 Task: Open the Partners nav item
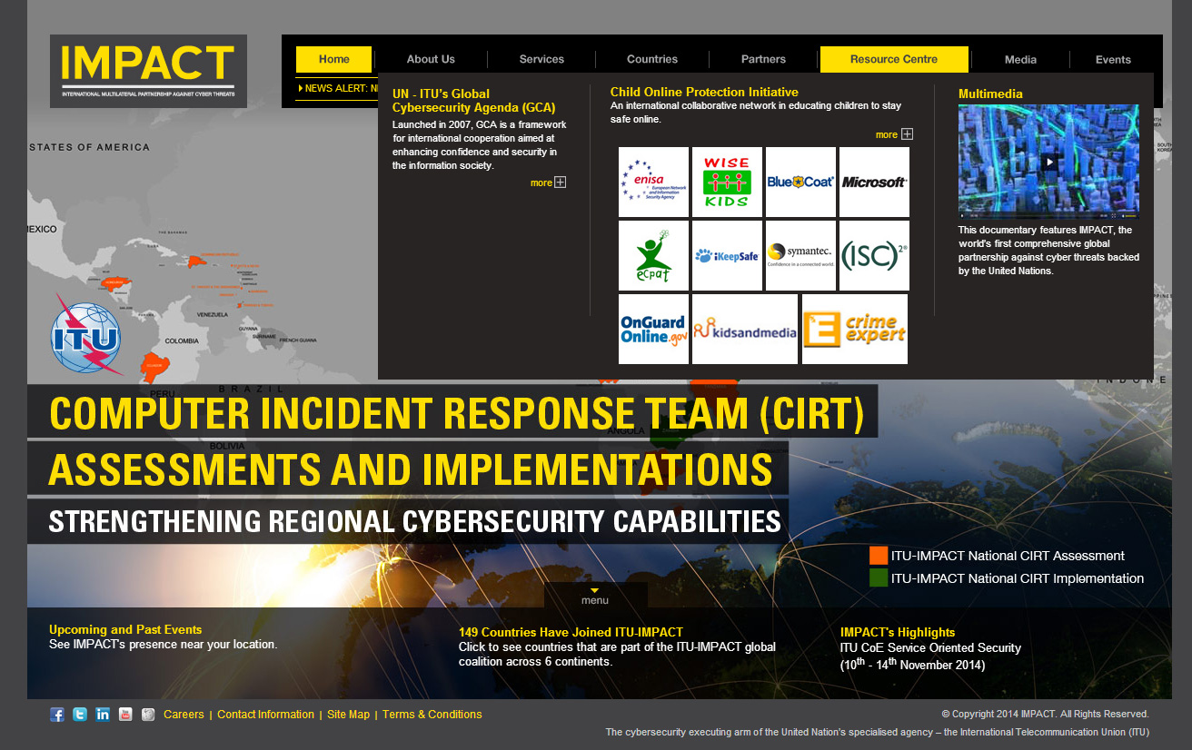click(763, 59)
